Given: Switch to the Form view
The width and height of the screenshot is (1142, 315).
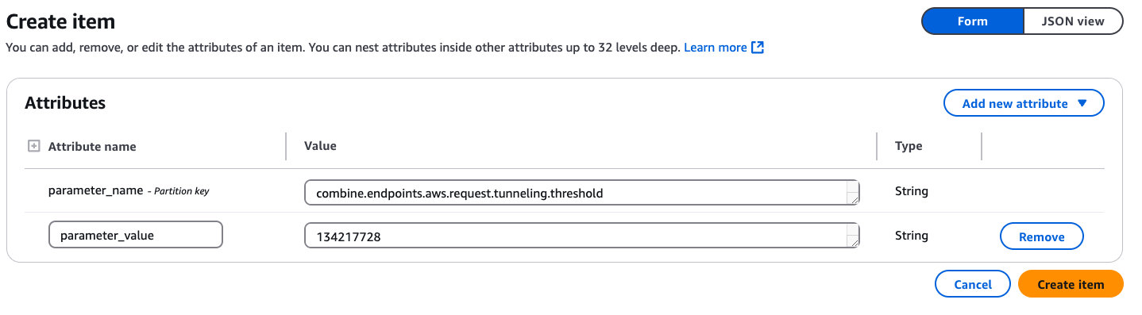Looking at the screenshot, I should (972, 21).
